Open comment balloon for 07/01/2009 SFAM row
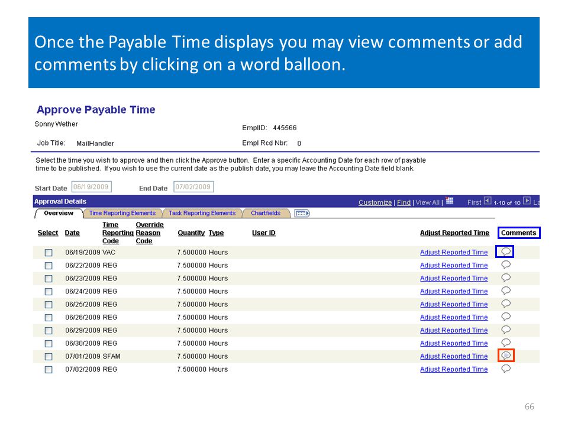 click(x=506, y=356)
